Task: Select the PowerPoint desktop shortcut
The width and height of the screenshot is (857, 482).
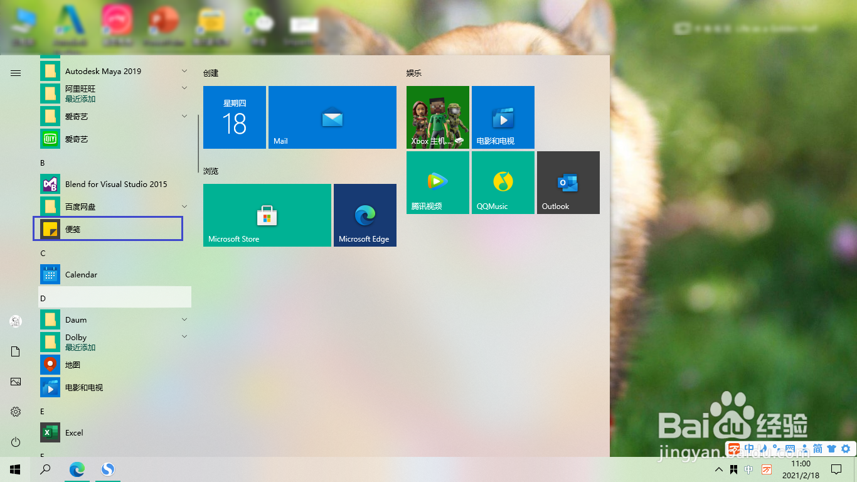Action: 164,26
